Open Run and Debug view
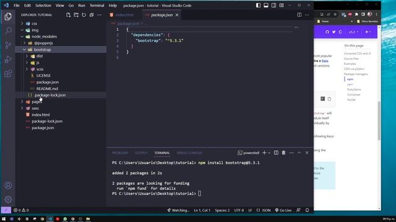This screenshot has width=396, height=222. [8, 59]
